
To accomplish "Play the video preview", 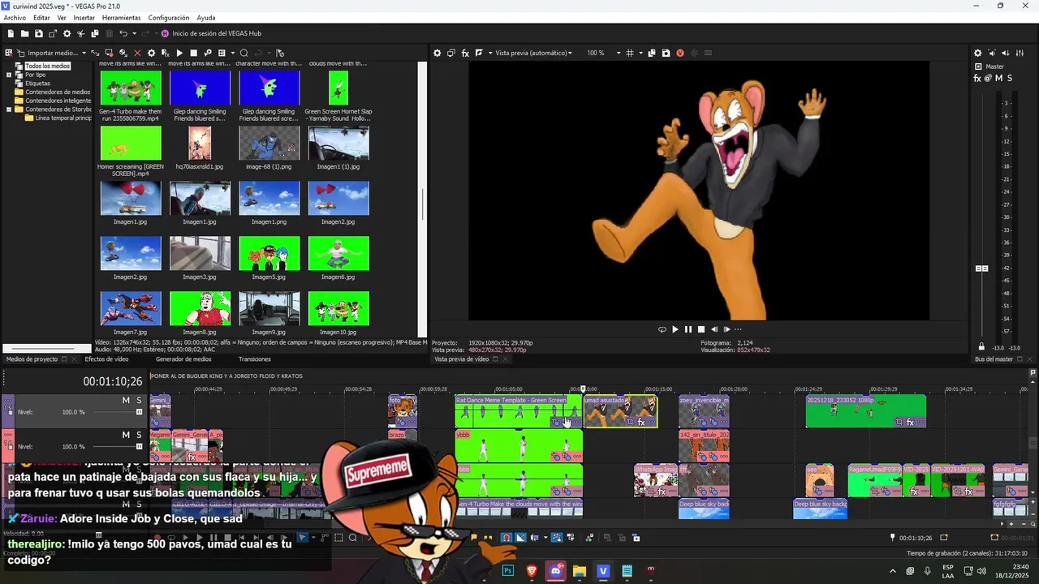I will [675, 329].
